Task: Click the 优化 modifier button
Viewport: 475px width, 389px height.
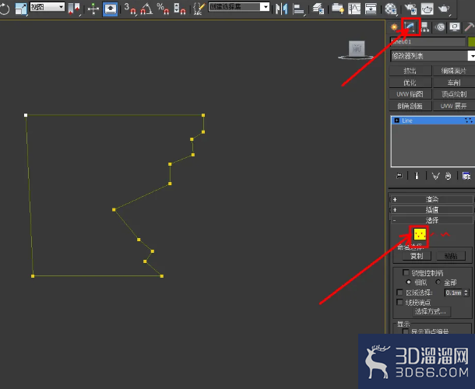Action: coord(410,82)
